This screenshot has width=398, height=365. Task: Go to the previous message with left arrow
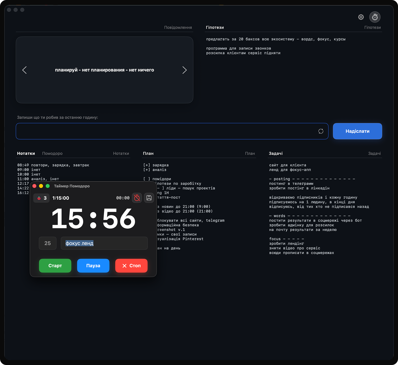coord(25,70)
